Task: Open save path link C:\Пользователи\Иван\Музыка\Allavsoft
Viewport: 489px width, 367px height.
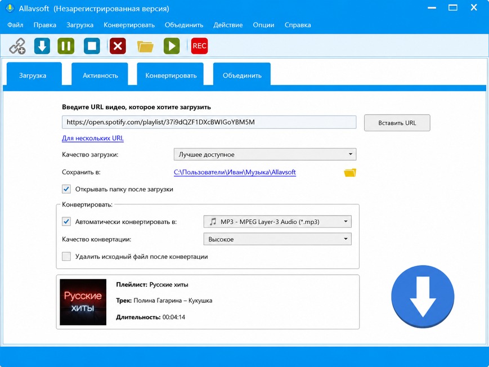Action: (x=235, y=172)
